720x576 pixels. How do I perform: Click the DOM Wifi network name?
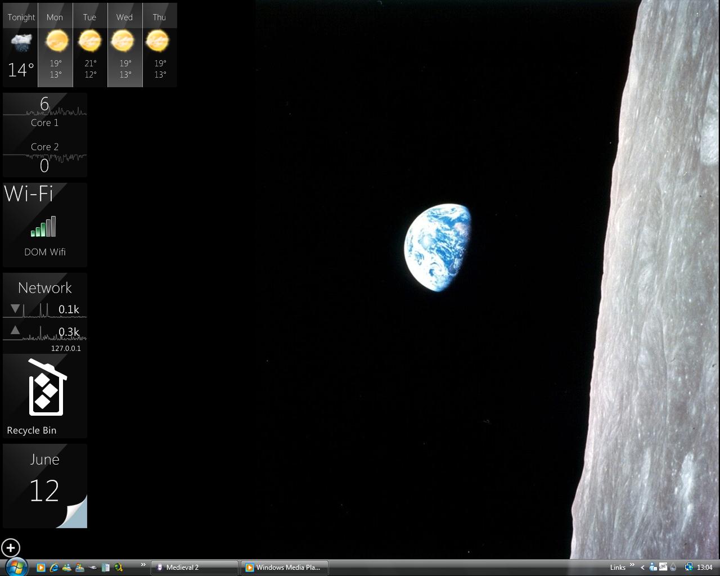pos(45,252)
